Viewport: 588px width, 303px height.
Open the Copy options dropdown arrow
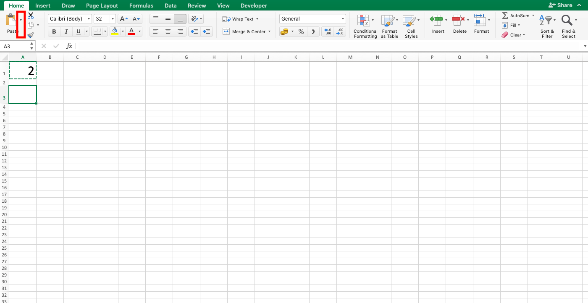[38, 25]
